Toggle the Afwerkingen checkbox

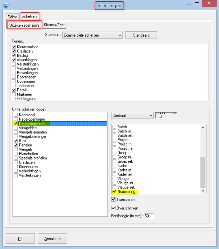click(x=14, y=60)
